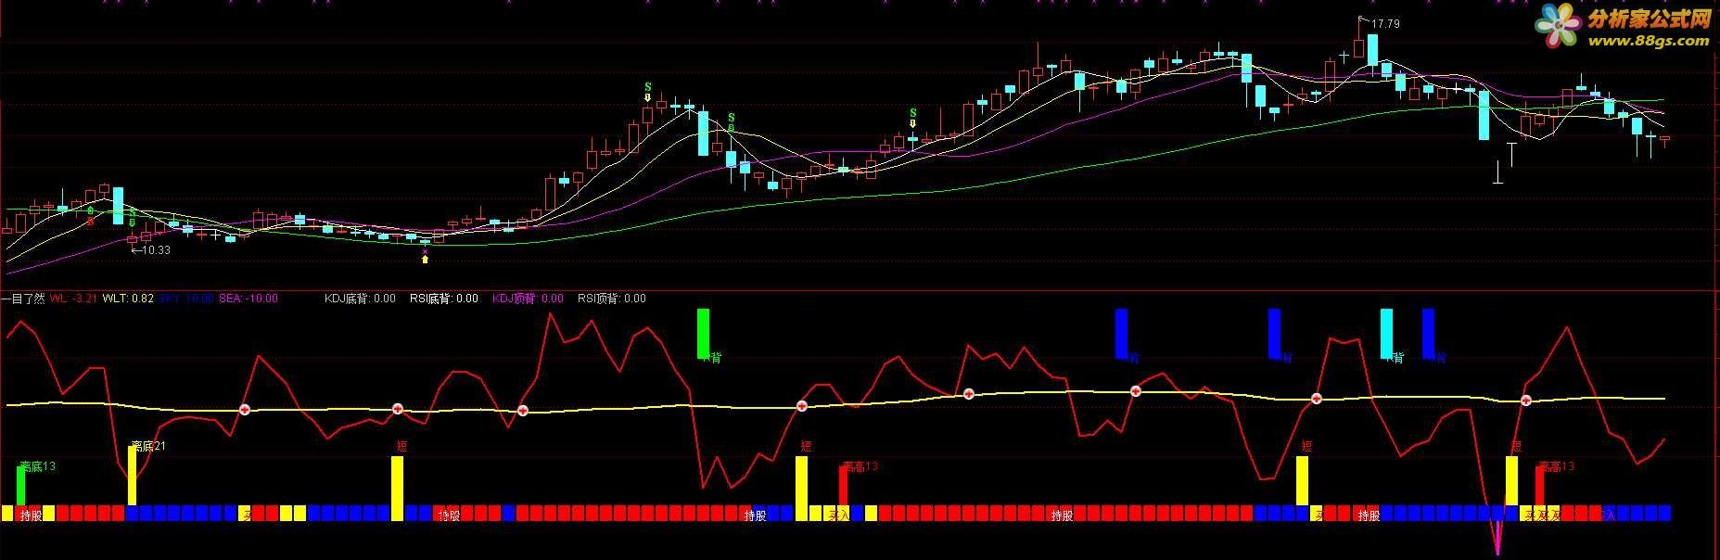Click the KDJ底背: 0.00 label

tap(360, 299)
